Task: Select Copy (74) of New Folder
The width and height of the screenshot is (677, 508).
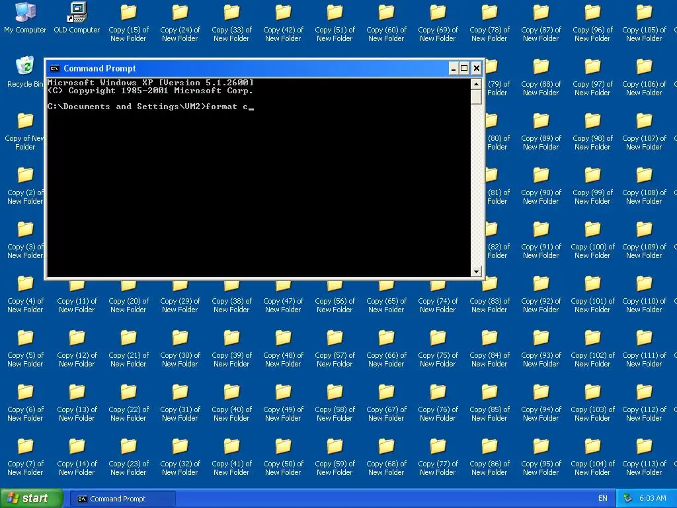Action: pos(438,297)
